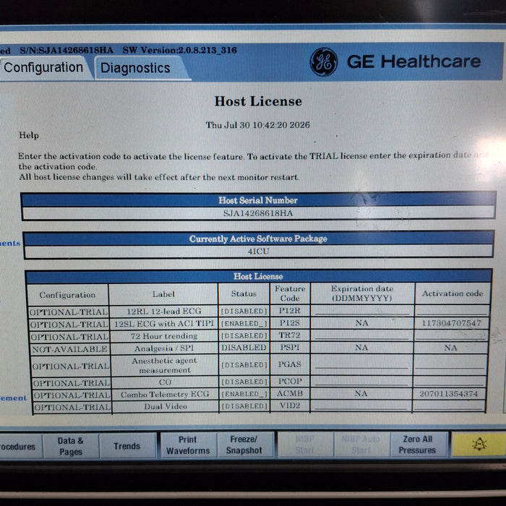The width and height of the screenshot is (506, 506).
Task: Click the Analgesia / SPI label
Action: [164, 348]
